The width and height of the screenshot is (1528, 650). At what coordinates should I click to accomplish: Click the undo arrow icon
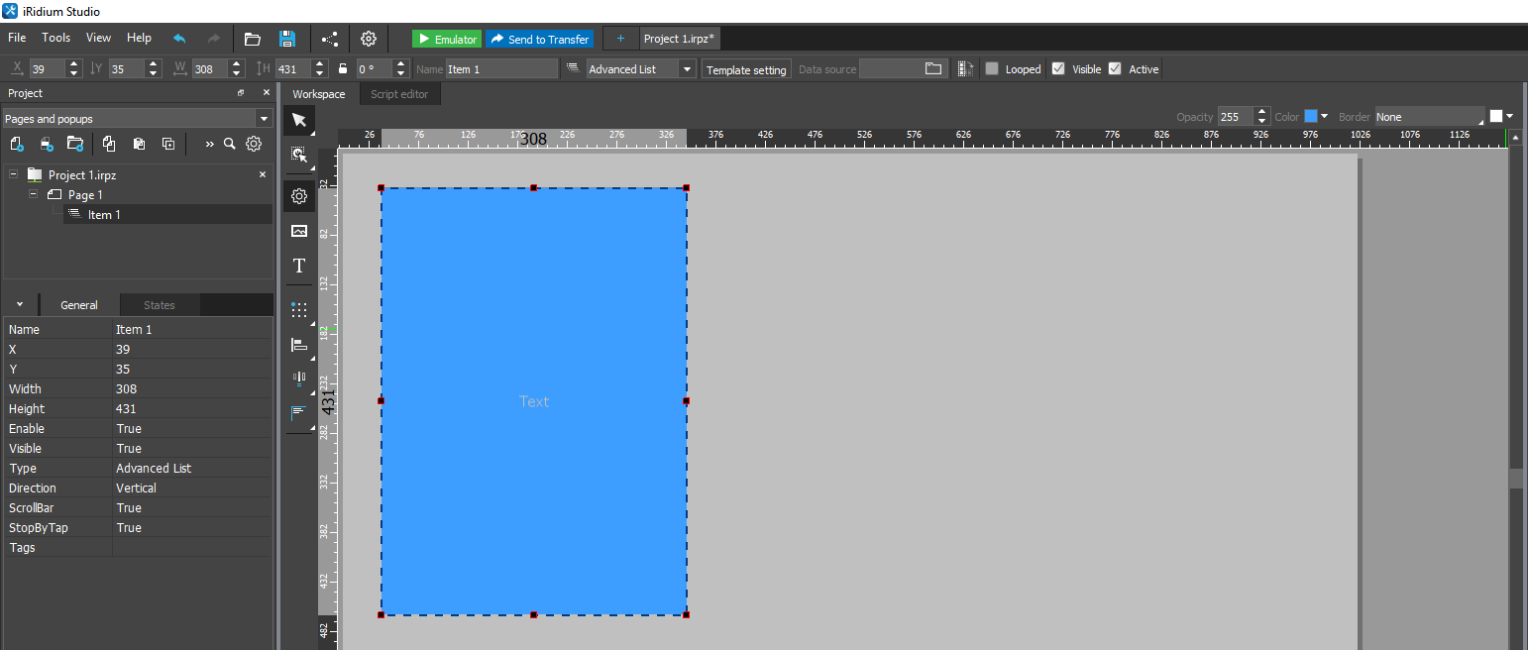coord(179,39)
